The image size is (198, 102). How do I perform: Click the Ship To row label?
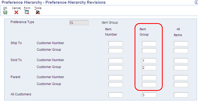pos(16,43)
